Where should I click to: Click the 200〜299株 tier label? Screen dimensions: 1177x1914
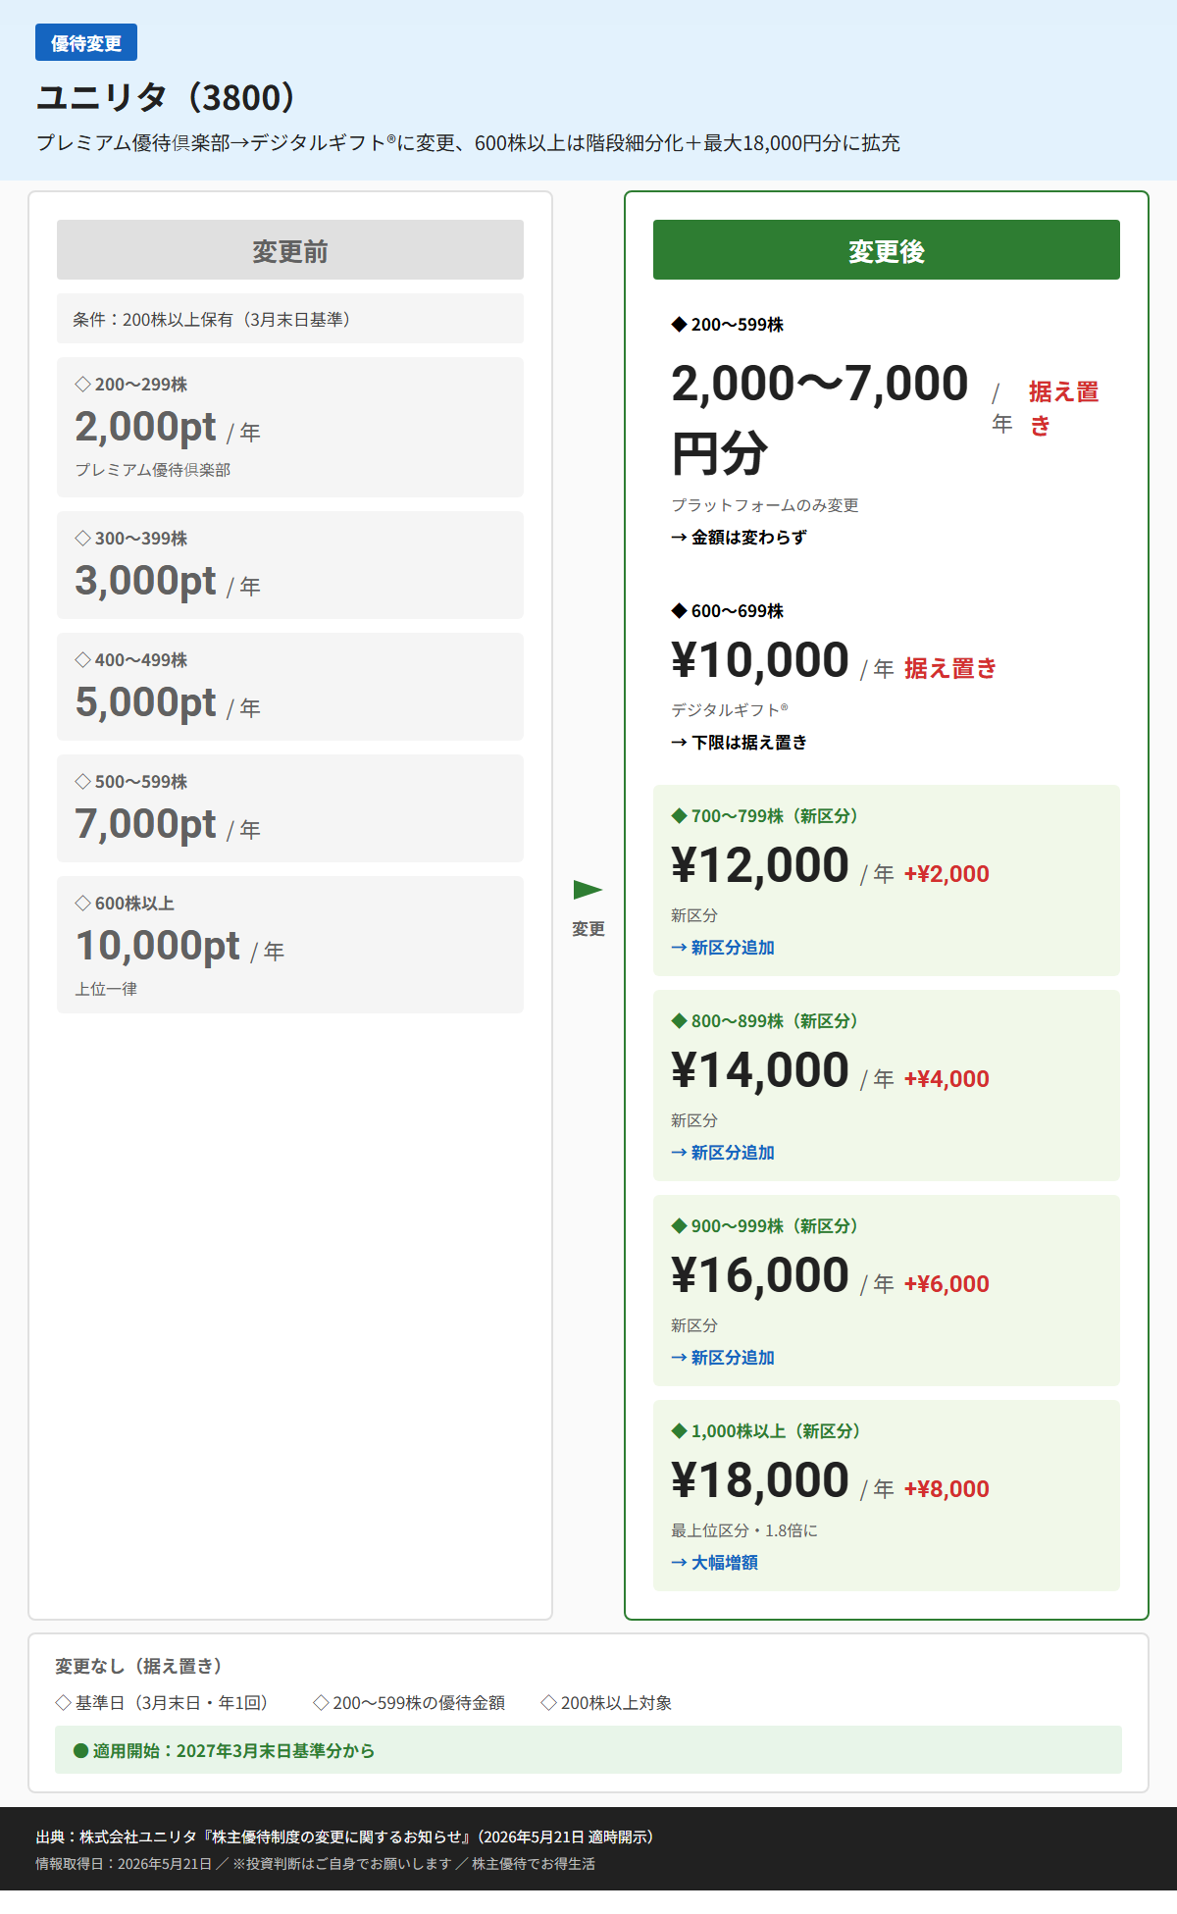pos(131,385)
